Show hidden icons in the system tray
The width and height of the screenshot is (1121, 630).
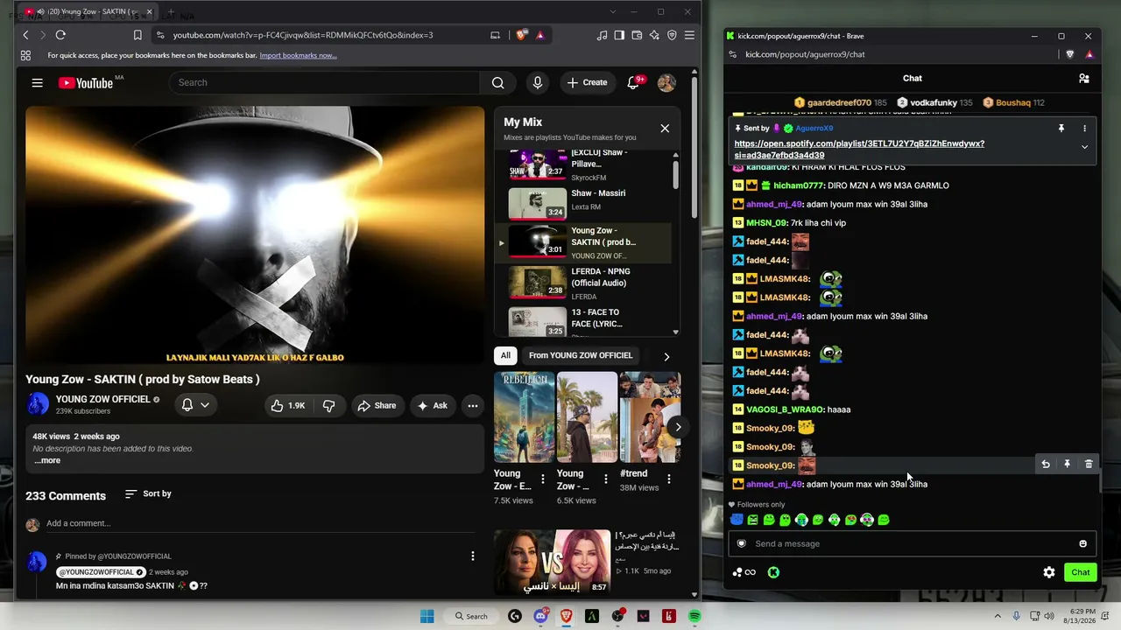(998, 616)
